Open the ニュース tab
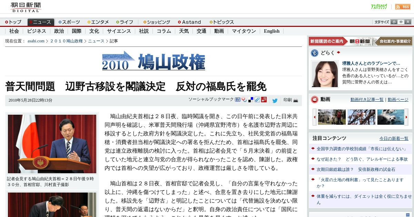The width and height of the screenshot is (414, 217). point(41,22)
